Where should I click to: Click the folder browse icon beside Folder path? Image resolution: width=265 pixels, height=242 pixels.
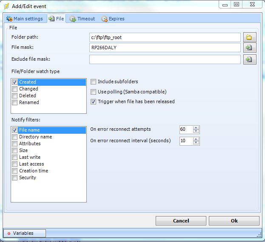tap(249, 37)
